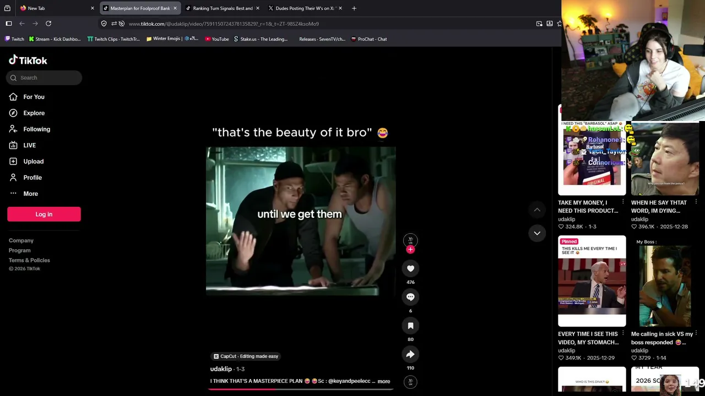
Task: Switch to Dudes Posting Their W's tab
Action: (305, 8)
